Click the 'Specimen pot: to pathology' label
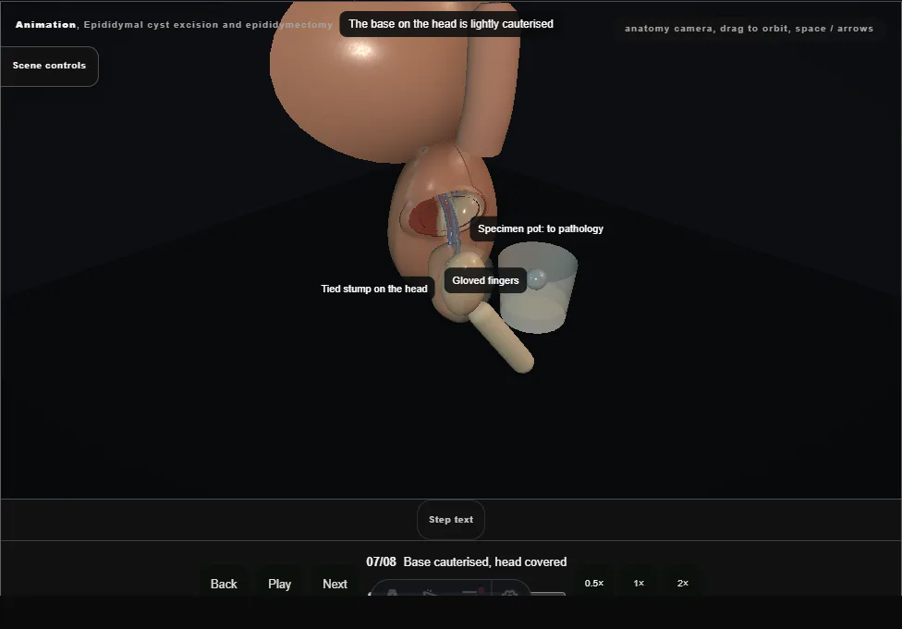Image resolution: width=902 pixels, height=629 pixels. [x=540, y=228]
